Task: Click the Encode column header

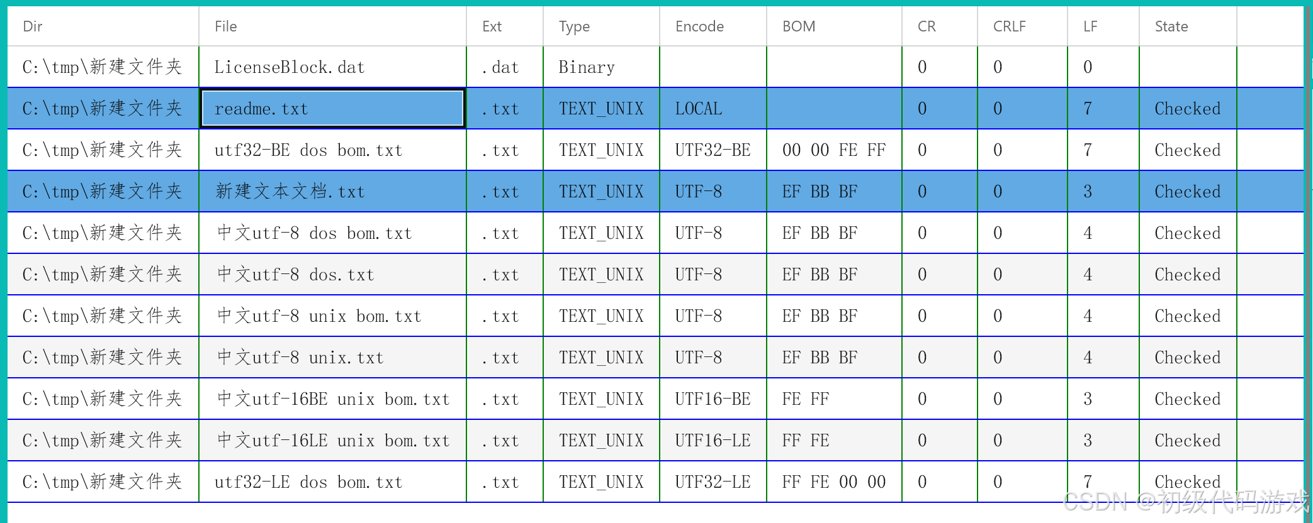Action: point(699,26)
